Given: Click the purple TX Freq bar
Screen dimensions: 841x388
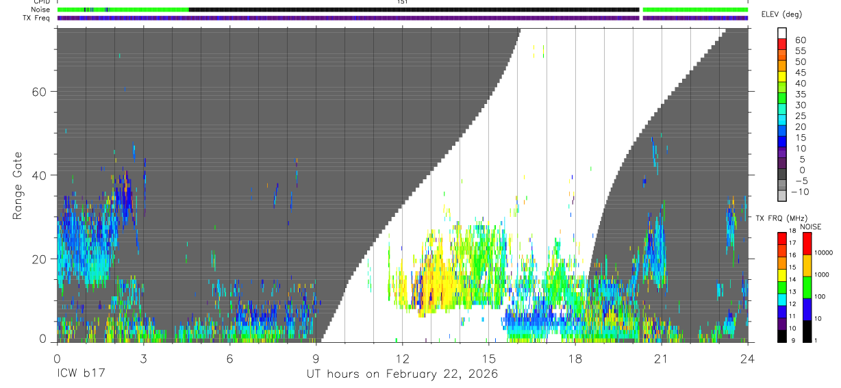Looking at the screenshot, I should 403,18.
